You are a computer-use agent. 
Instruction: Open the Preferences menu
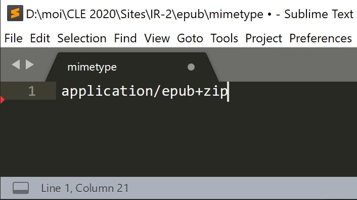click(321, 38)
